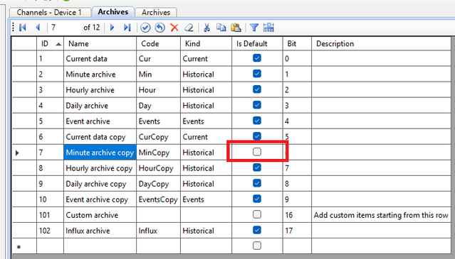Sort by Kind column header
455x259 pixels.
coord(206,44)
